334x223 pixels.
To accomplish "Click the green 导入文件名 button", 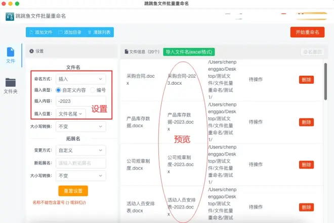I will 189,51.
